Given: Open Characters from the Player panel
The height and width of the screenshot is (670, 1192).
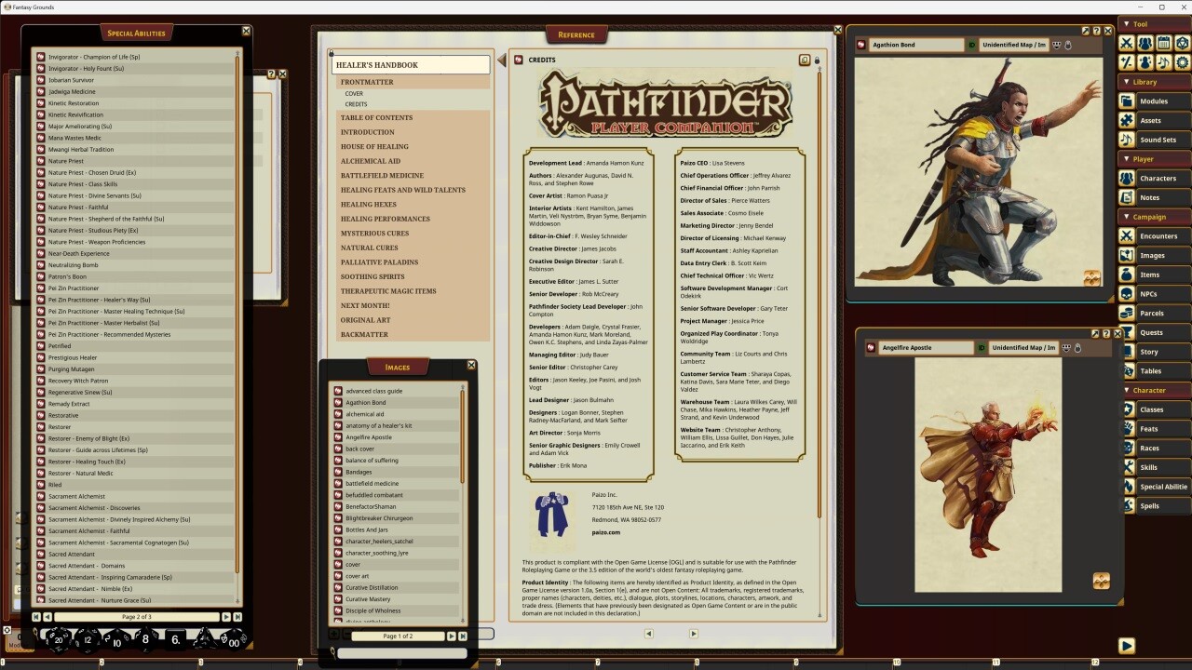Looking at the screenshot, I should click(x=1155, y=178).
